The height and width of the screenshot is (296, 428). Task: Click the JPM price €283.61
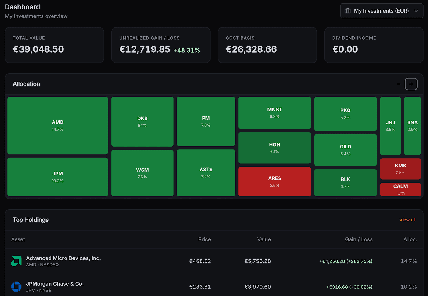point(200,287)
